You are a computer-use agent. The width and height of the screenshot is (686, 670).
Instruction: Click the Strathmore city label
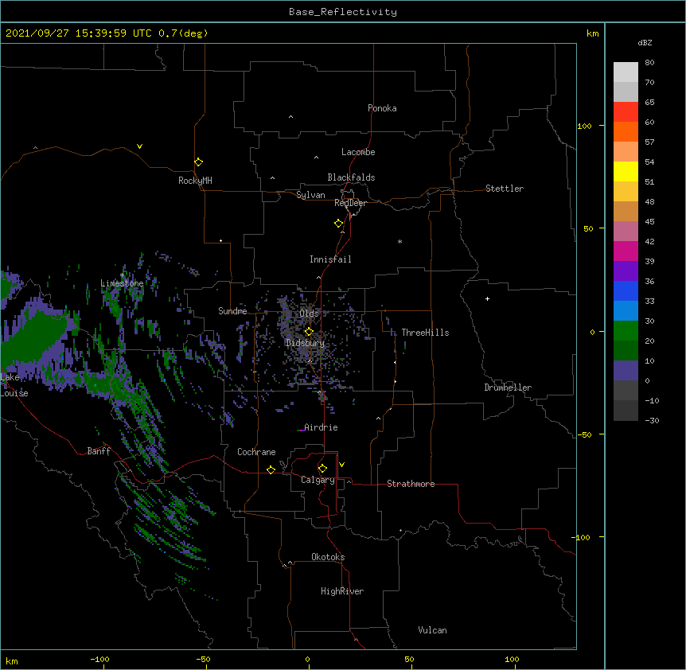pos(411,484)
